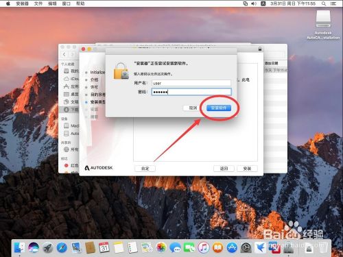
Task: Go back in the Finder window
Action: (64, 54)
